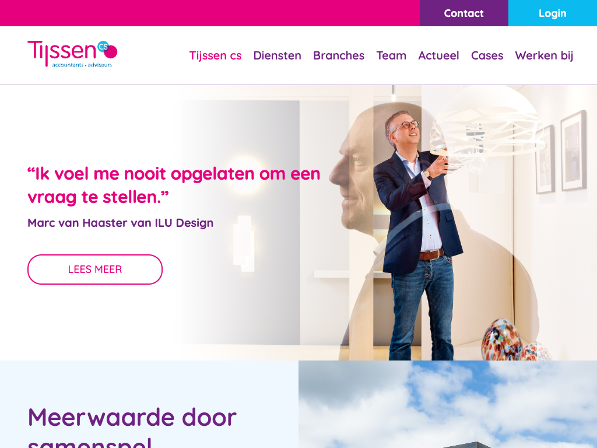Click the quote headline about asking questions
Image resolution: width=597 pixels, height=448 pixels.
(174, 185)
